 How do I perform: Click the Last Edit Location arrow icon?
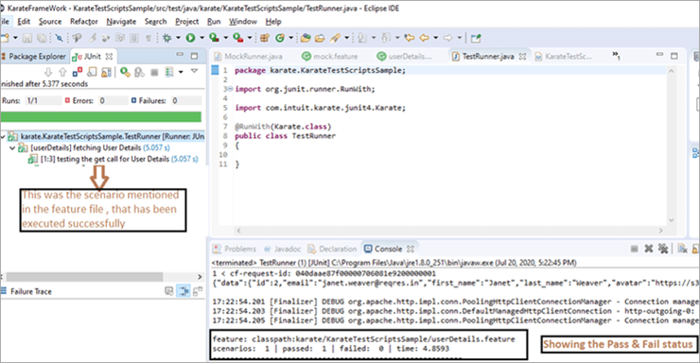click(410, 38)
